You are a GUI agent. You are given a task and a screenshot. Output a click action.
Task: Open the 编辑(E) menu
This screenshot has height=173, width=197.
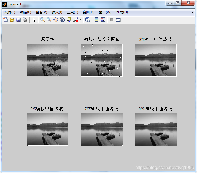[26, 12]
